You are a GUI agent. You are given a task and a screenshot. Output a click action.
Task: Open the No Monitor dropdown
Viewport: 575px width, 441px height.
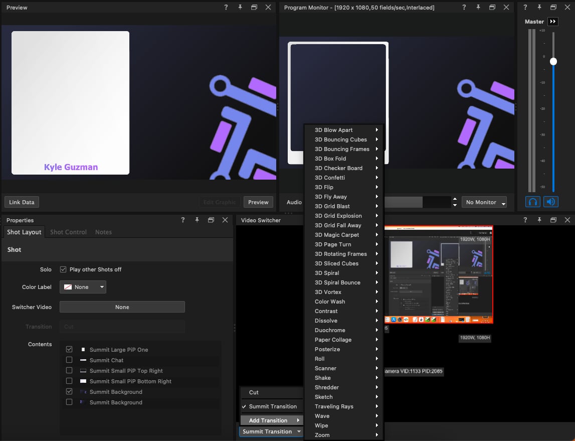484,202
